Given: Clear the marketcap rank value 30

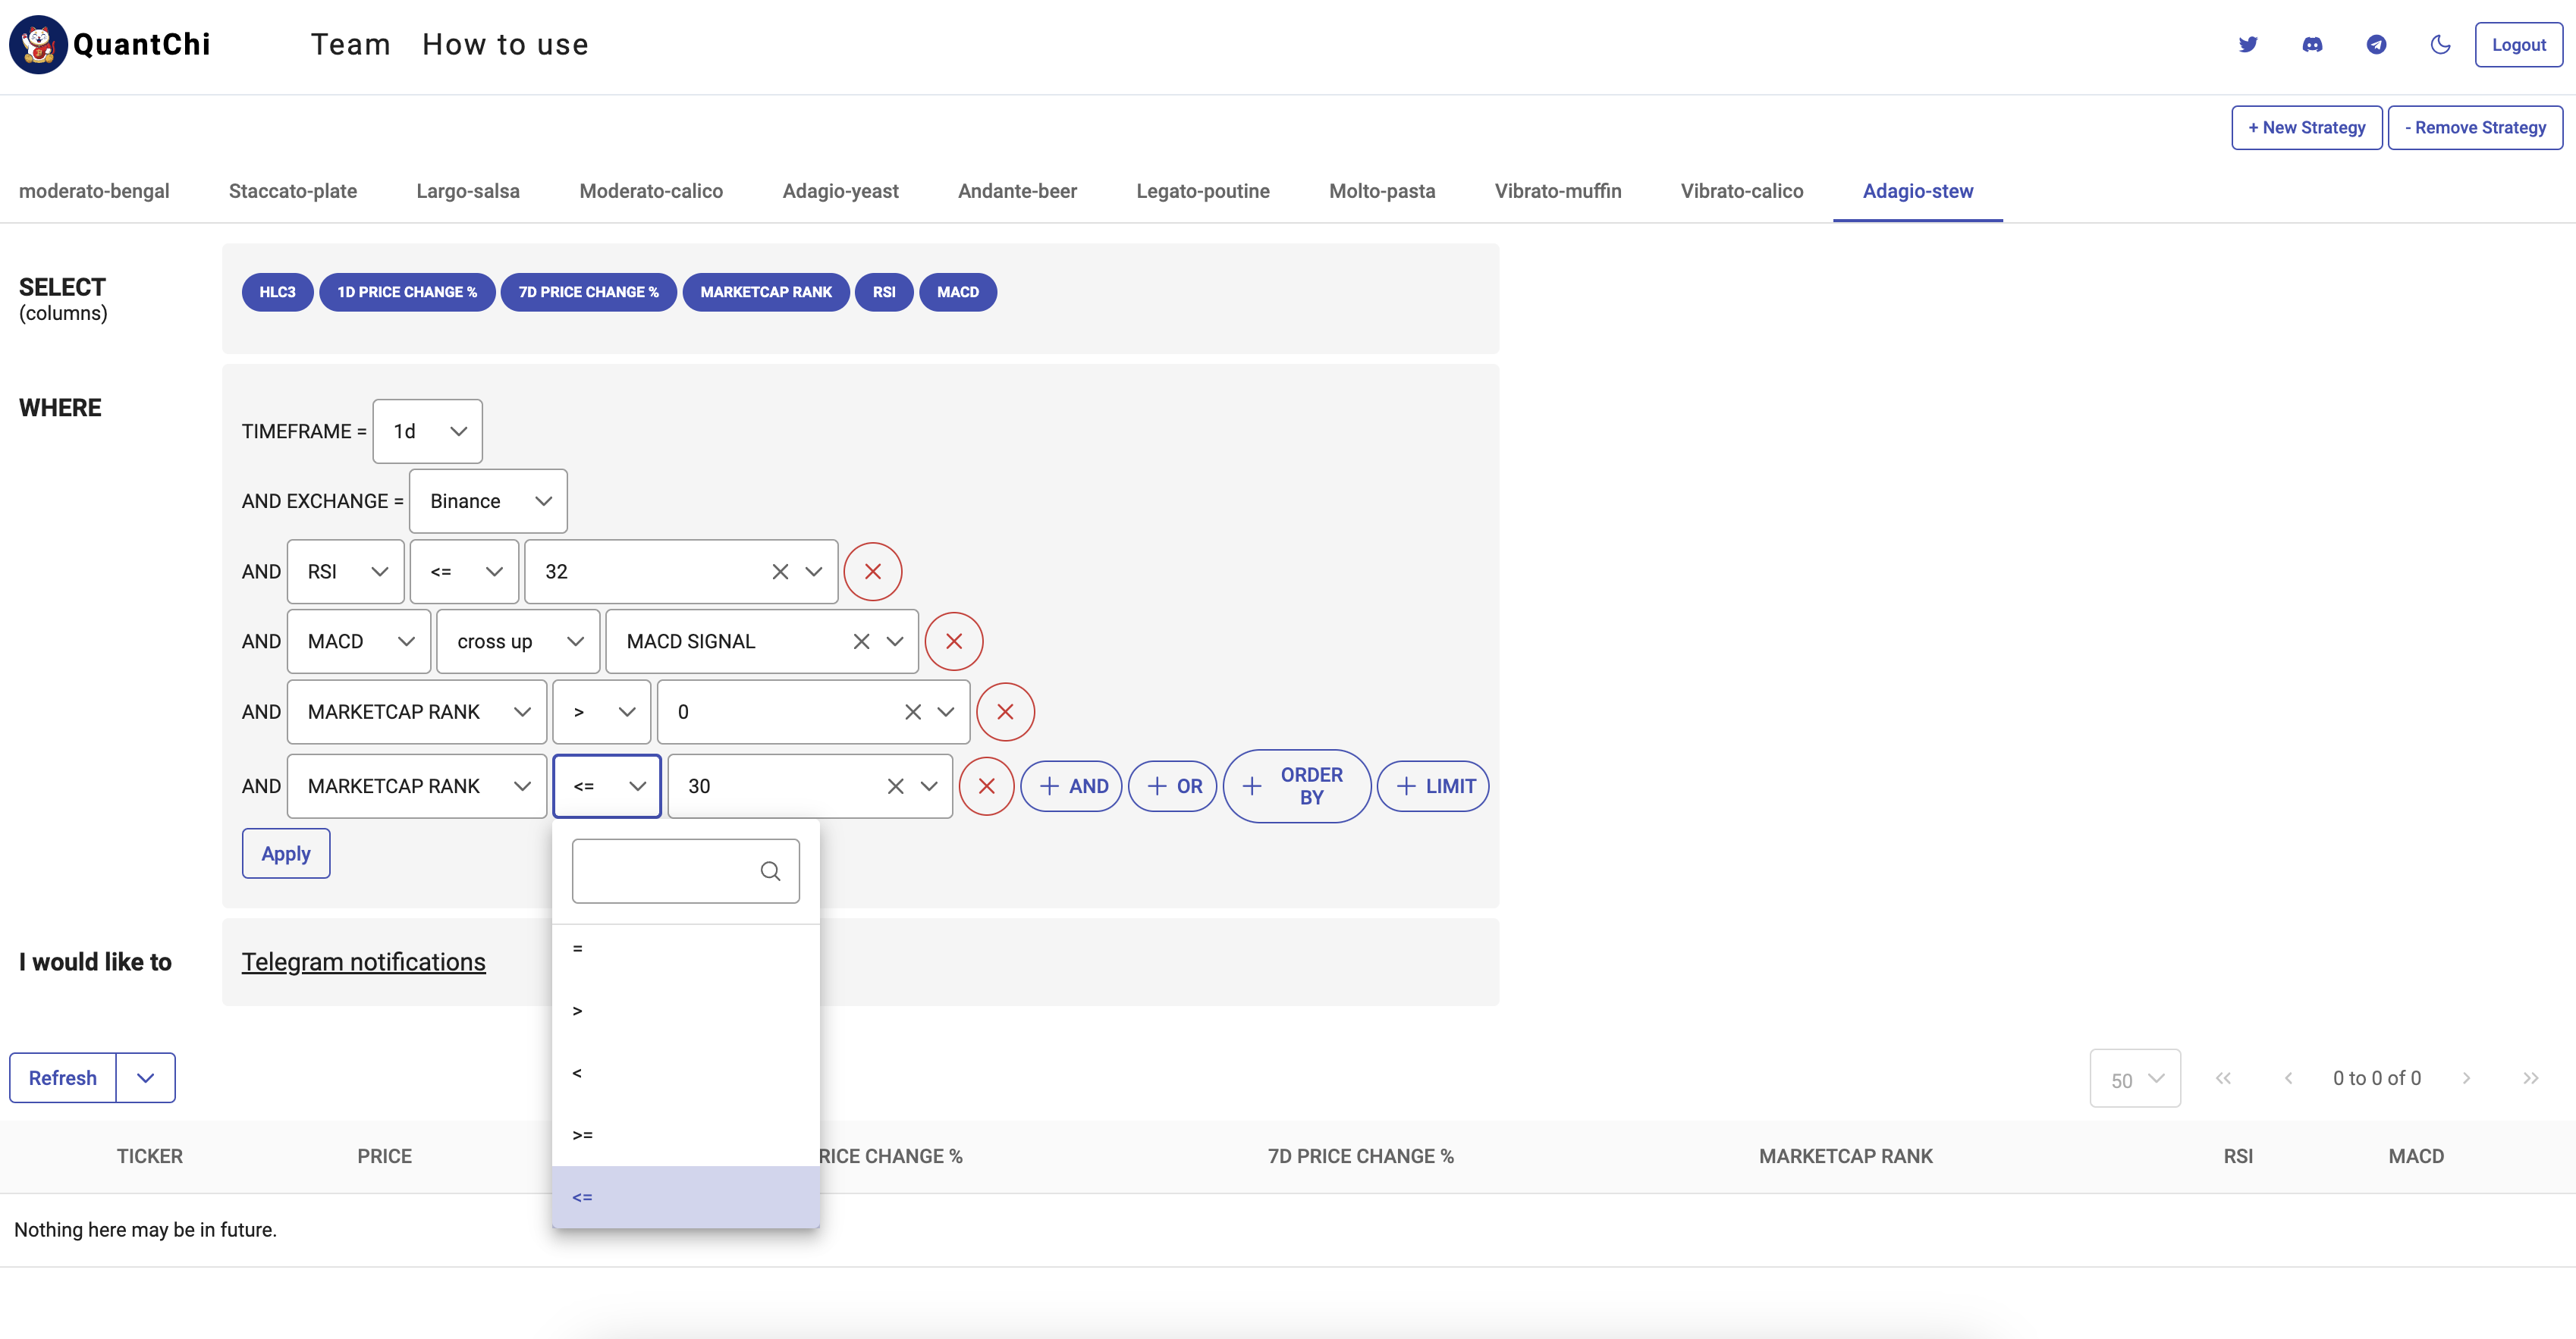Looking at the screenshot, I should (896, 786).
